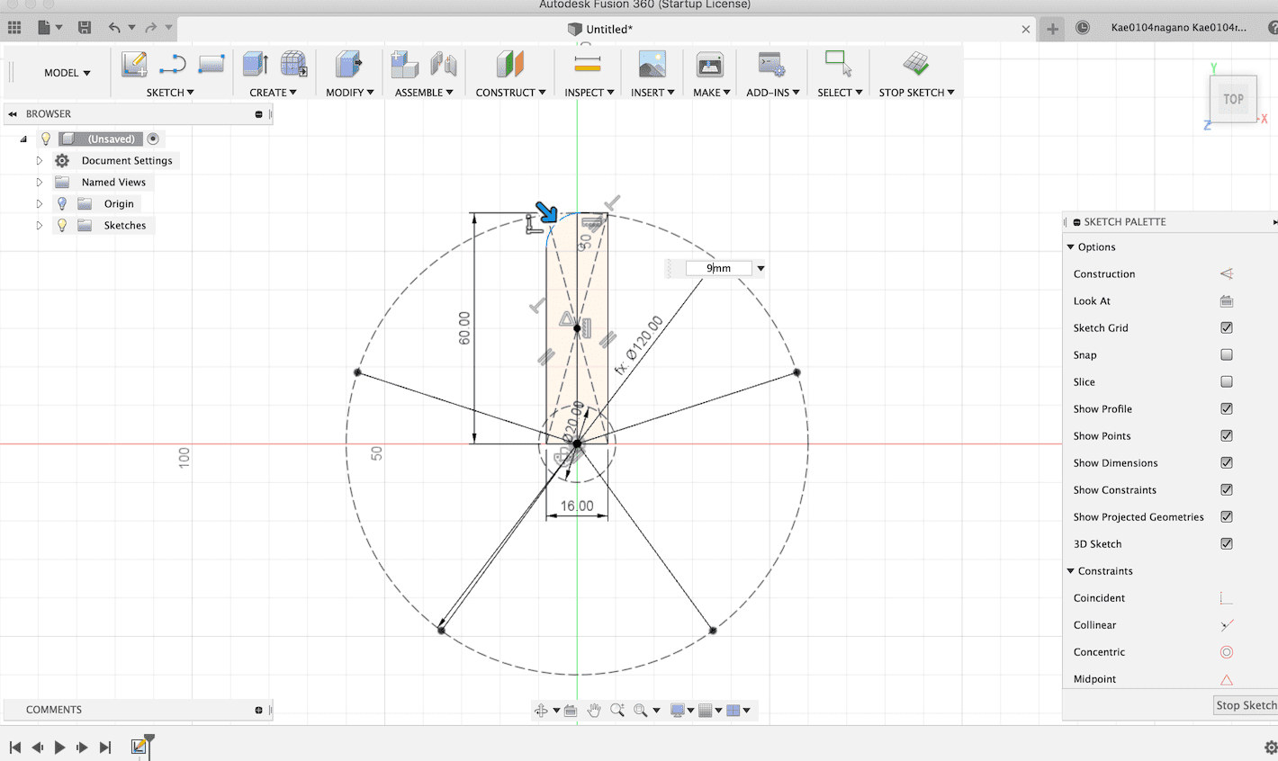
Task: Click the Stop Sketch button in palette
Action: 1246,705
